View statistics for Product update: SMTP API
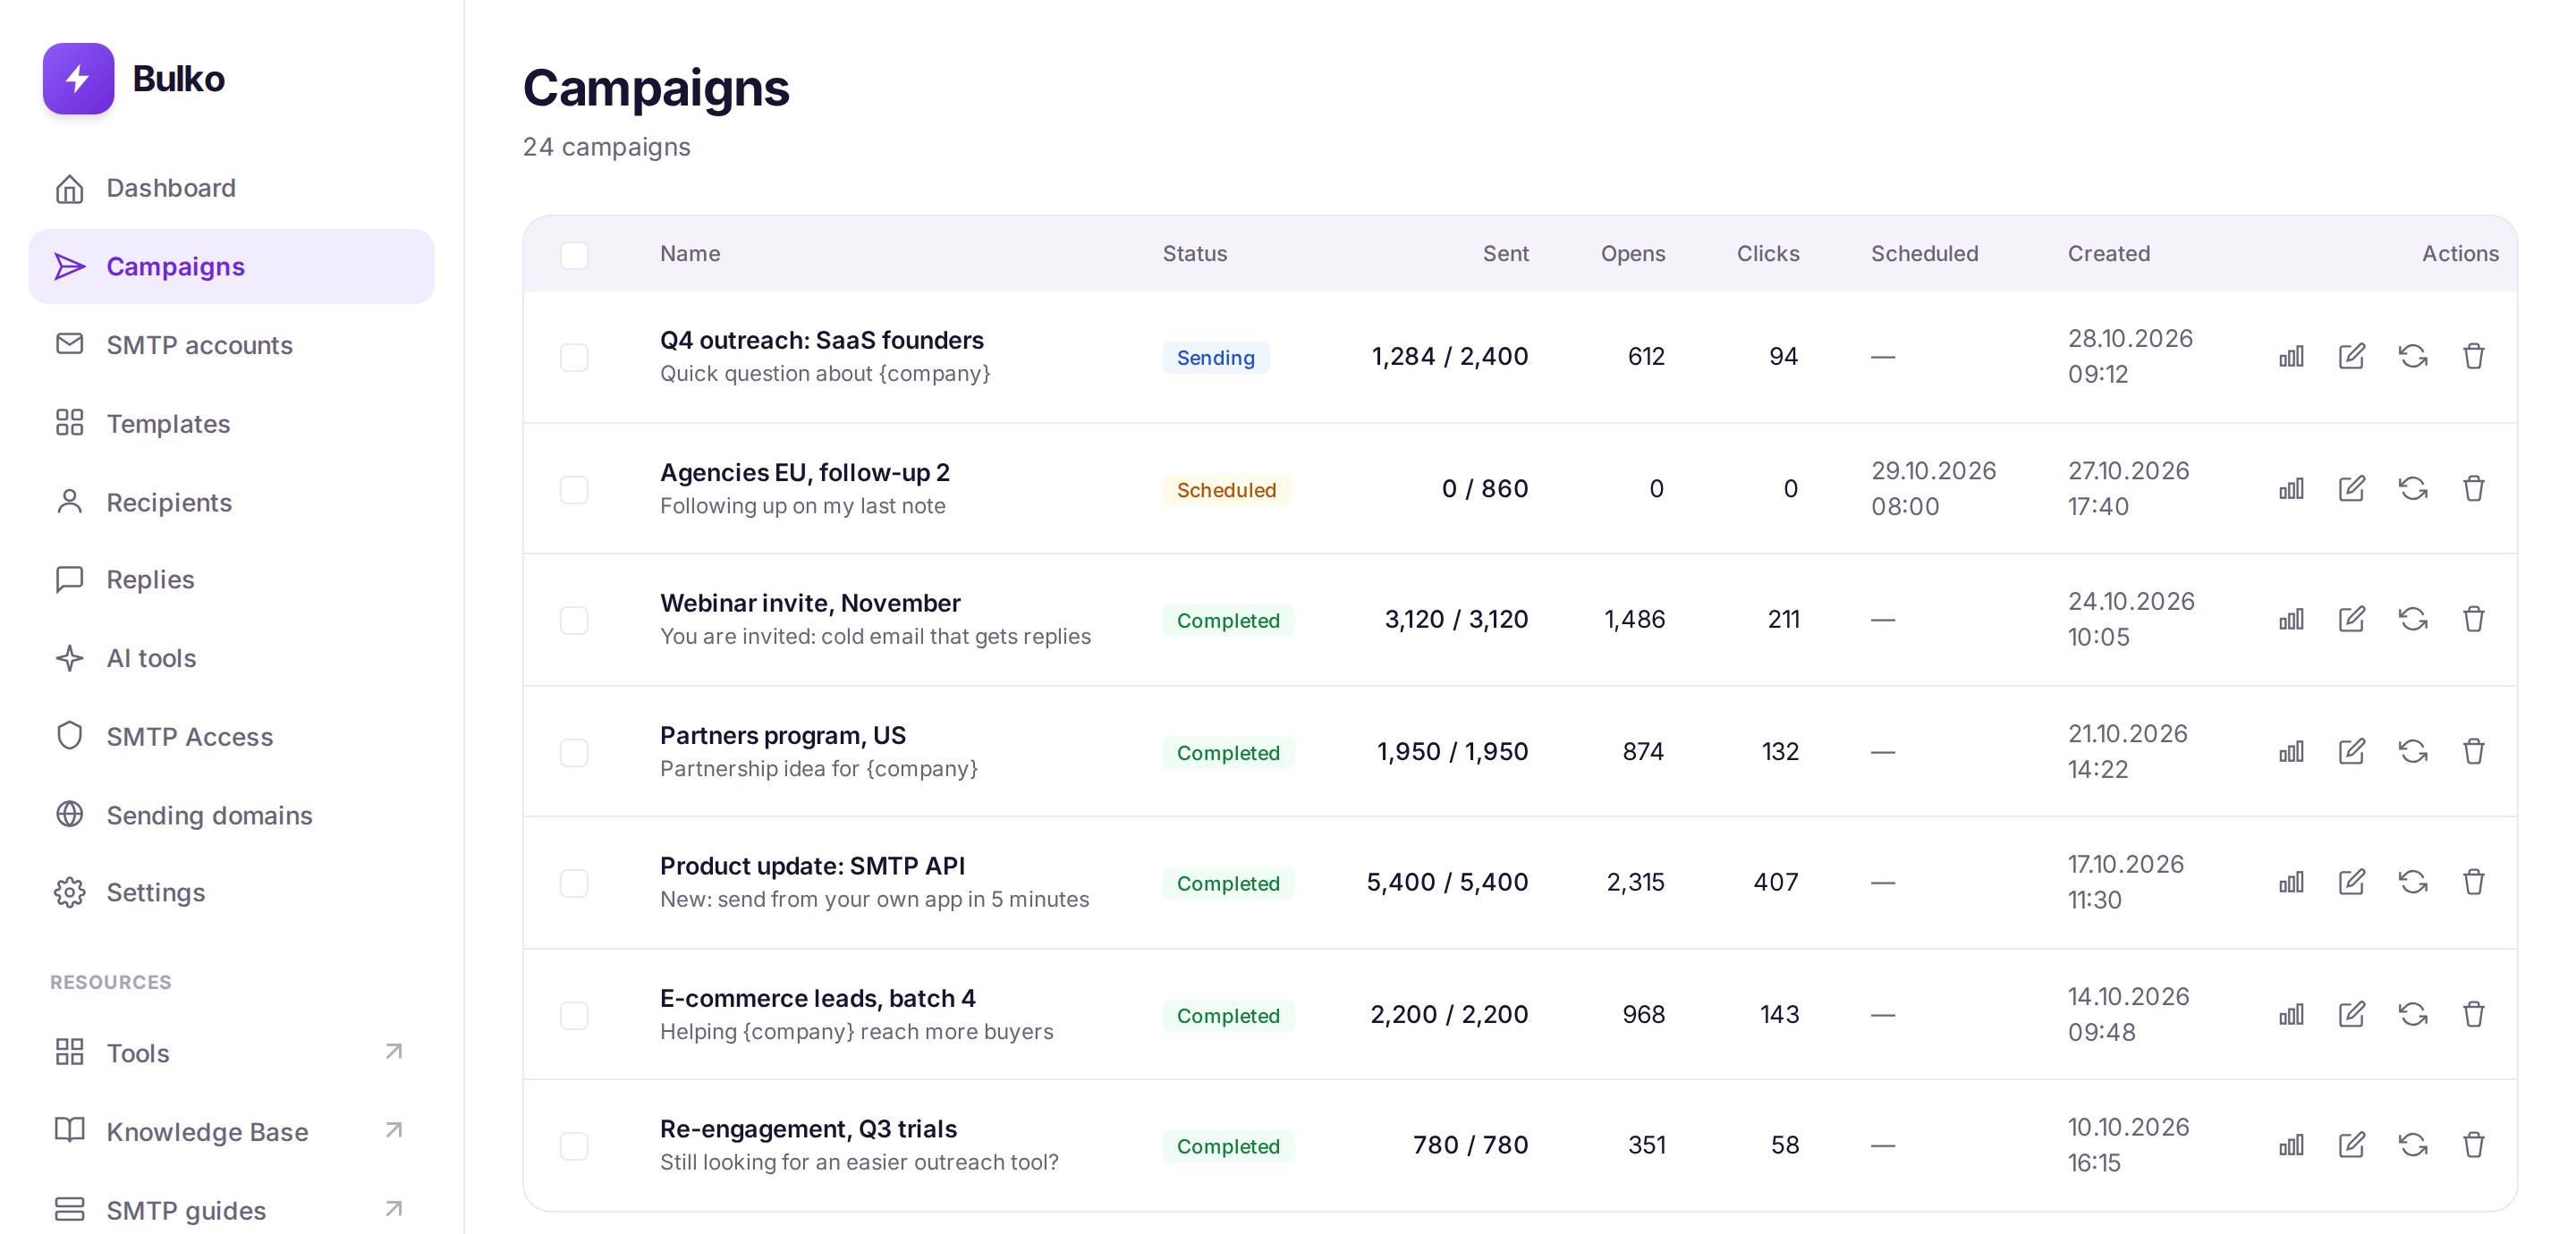 click(x=2291, y=882)
